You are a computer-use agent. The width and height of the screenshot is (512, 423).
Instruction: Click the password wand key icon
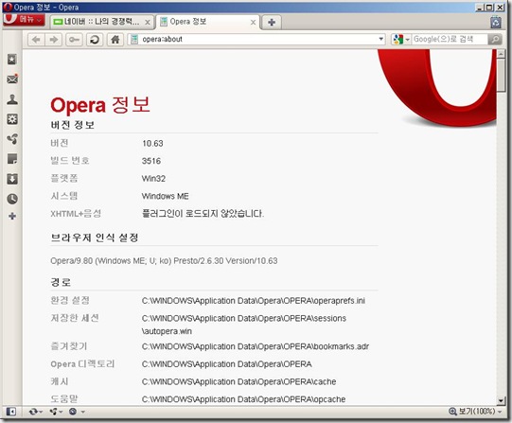(74, 40)
